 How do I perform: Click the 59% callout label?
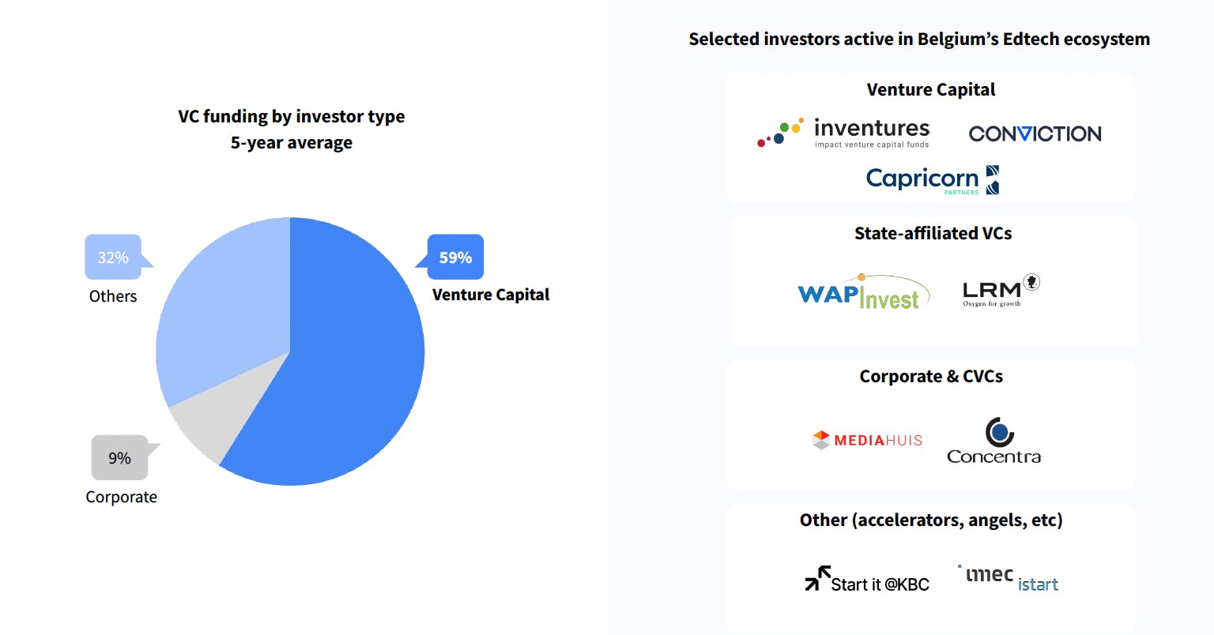(x=455, y=257)
